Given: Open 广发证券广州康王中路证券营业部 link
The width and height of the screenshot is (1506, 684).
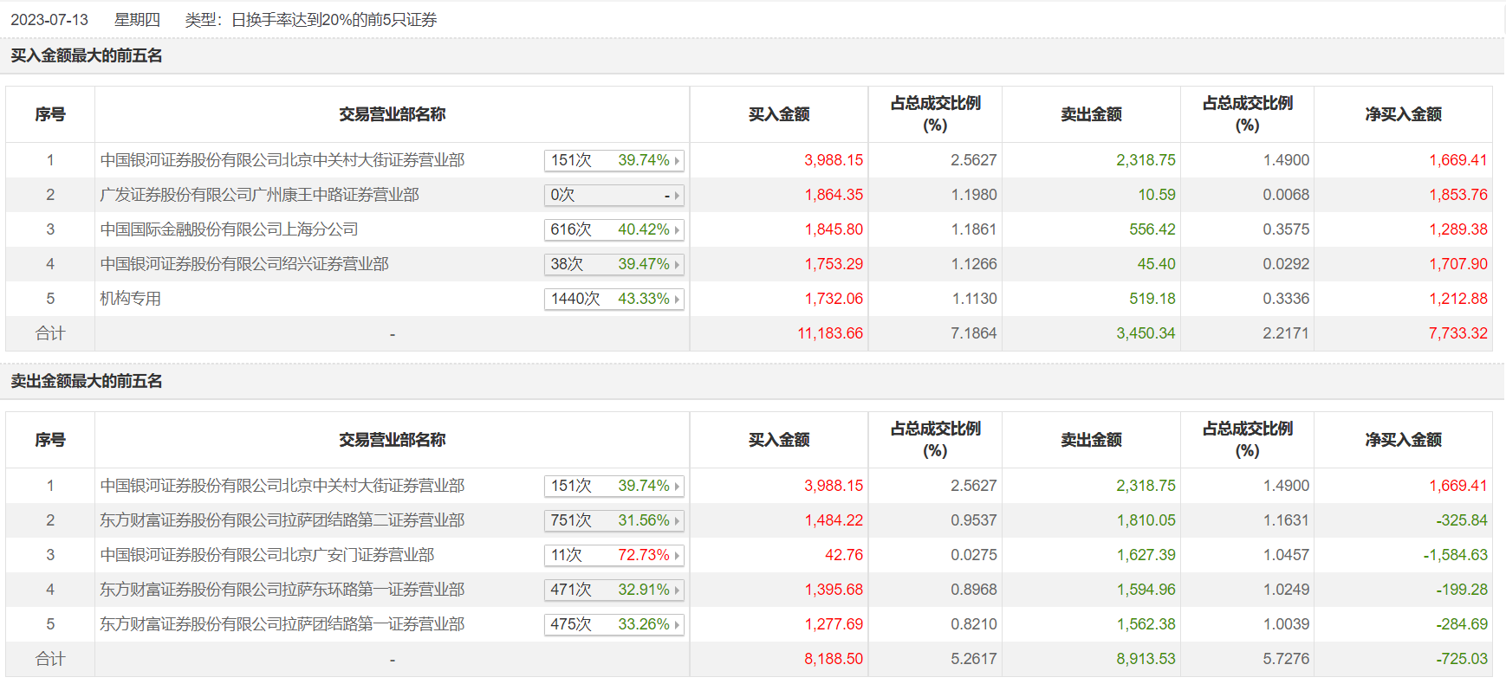Looking at the screenshot, I should pos(259,195).
